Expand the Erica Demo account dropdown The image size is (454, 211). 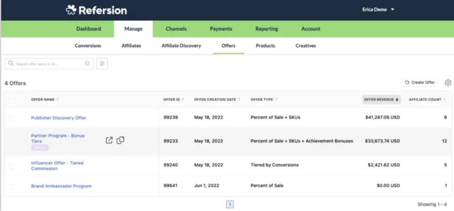(392, 10)
